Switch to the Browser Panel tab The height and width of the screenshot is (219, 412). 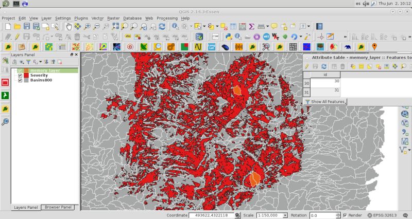(58, 207)
